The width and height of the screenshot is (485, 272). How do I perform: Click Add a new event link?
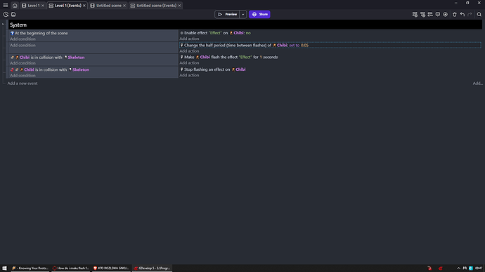pos(22,83)
